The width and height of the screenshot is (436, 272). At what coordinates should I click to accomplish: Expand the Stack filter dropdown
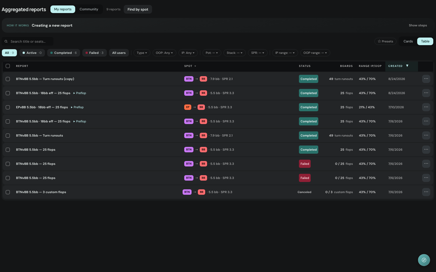(x=235, y=53)
